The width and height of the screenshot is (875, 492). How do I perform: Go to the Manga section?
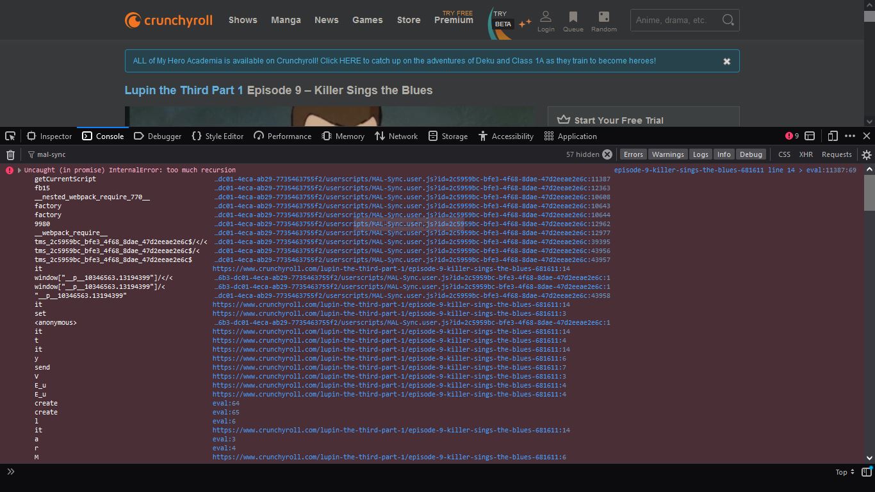(286, 20)
